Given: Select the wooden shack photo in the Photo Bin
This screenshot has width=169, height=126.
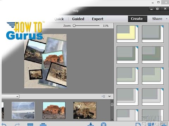Looking at the screenshot, I should click(85, 110).
